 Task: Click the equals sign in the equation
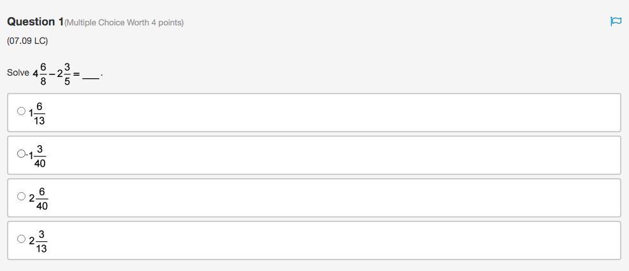point(76,74)
